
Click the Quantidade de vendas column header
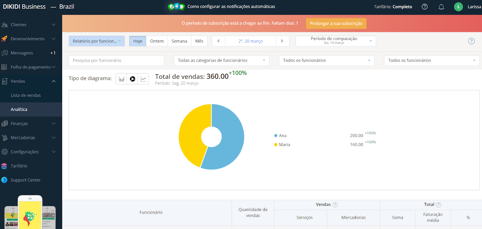coord(253,212)
